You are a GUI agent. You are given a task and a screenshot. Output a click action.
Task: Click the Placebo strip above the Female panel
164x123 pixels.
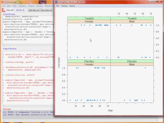coord(89,61)
